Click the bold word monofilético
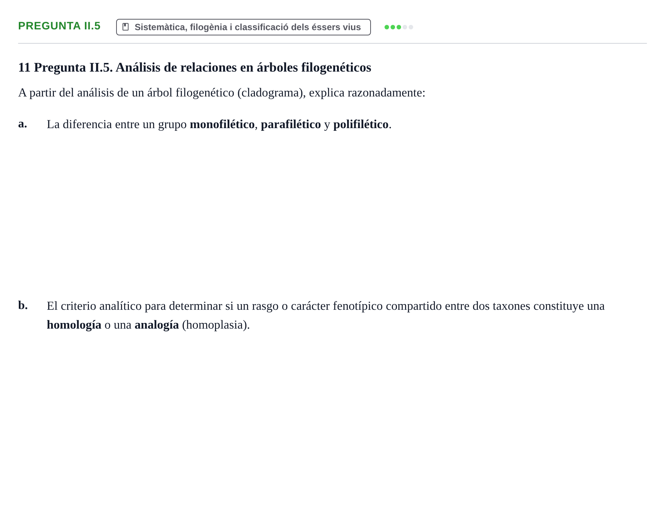The image size is (665, 505). click(x=222, y=124)
